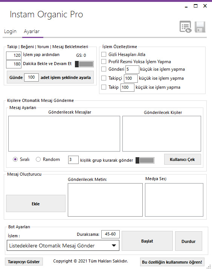212x270 pixels.
Task: Click the Günde 100 adet input box
Action: 31,77
